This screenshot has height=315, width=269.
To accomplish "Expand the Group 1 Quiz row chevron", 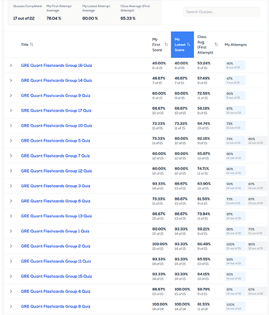I will point(11,231).
